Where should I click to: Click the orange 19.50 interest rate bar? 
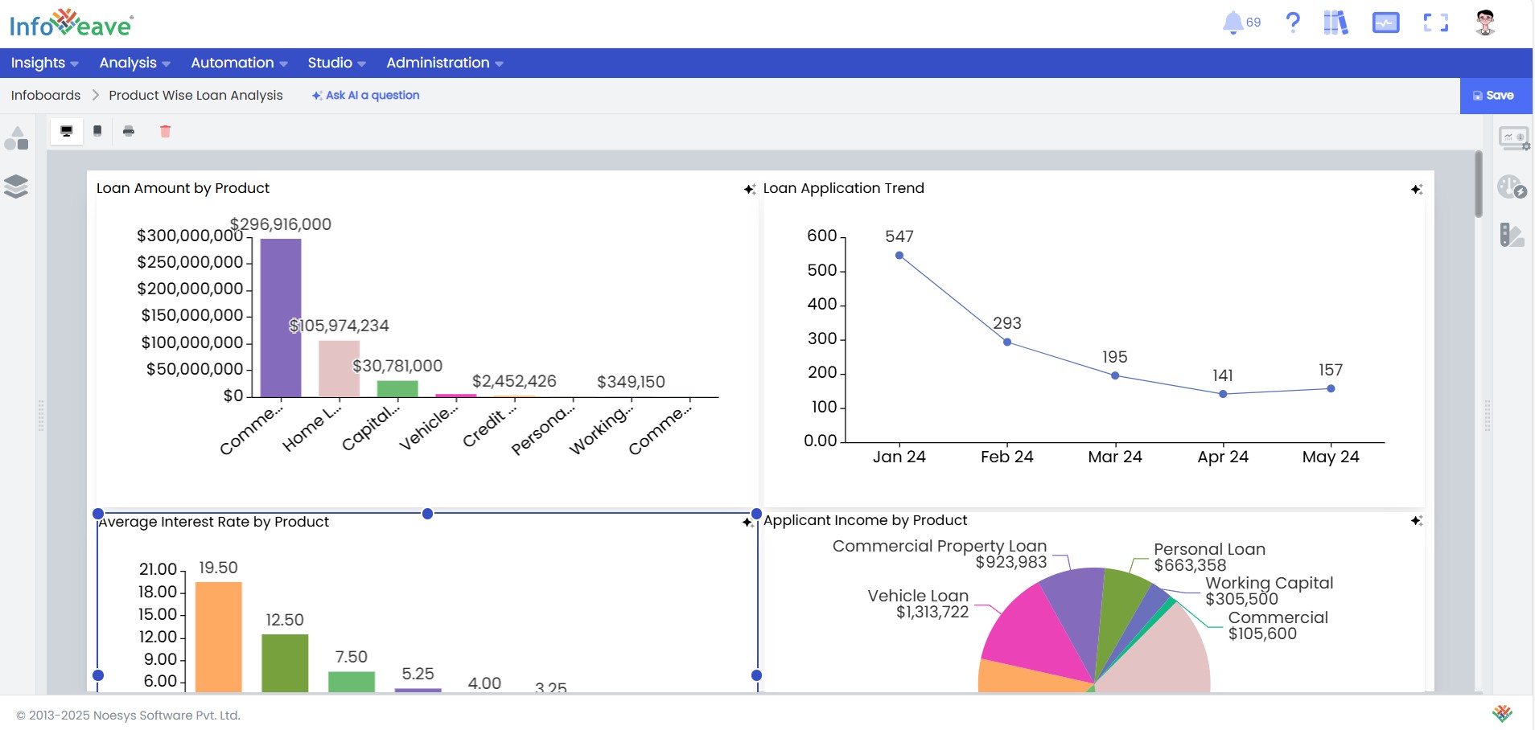219,637
